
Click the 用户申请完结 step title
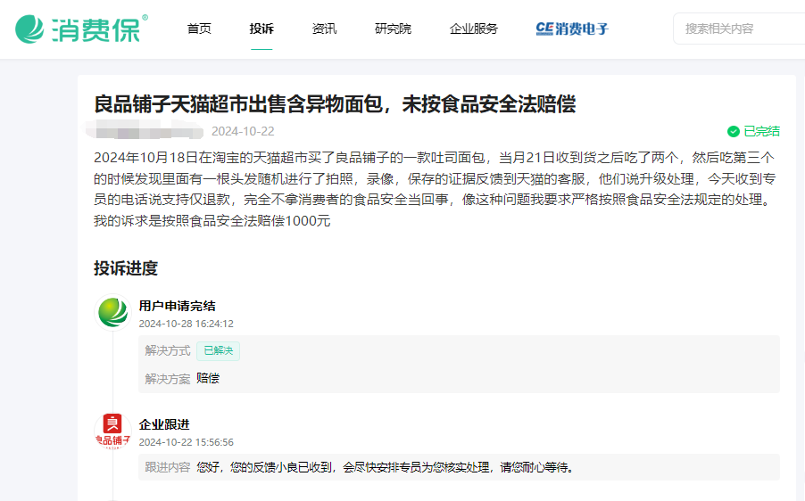(177, 306)
